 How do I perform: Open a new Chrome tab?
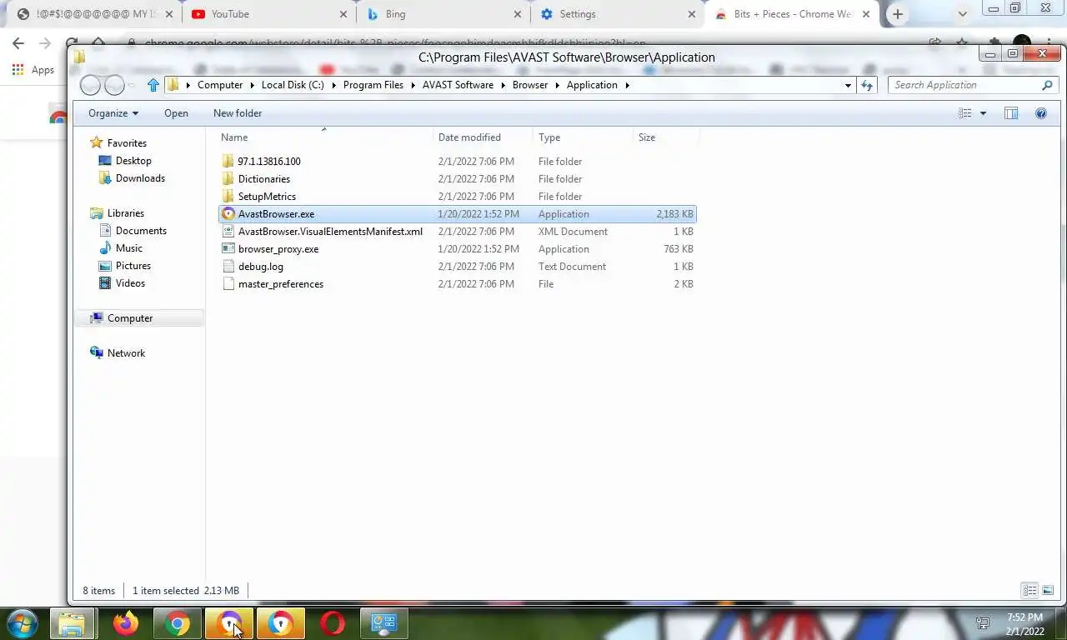coord(898,14)
